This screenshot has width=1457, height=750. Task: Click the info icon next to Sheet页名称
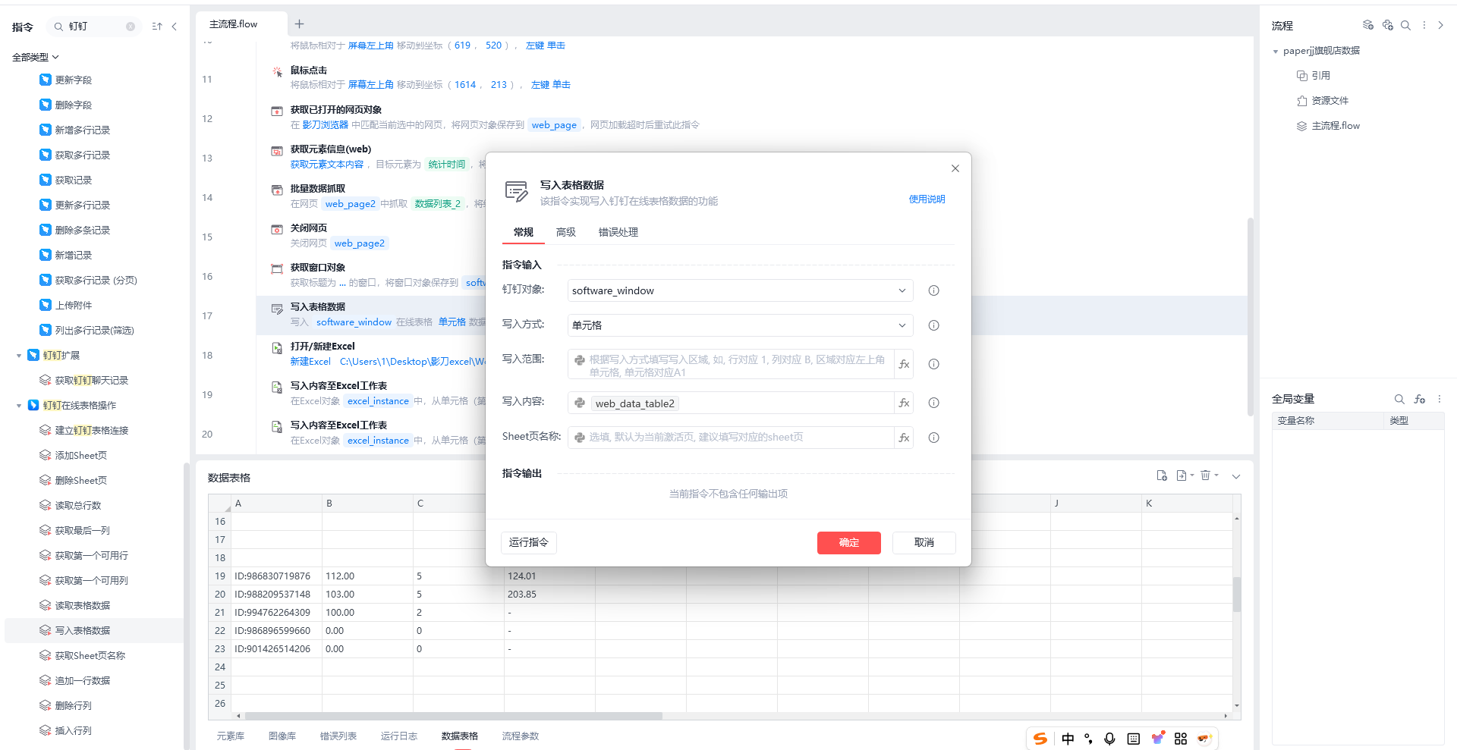click(934, 438)
